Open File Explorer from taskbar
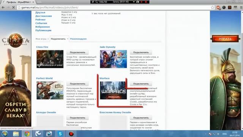 16,134
